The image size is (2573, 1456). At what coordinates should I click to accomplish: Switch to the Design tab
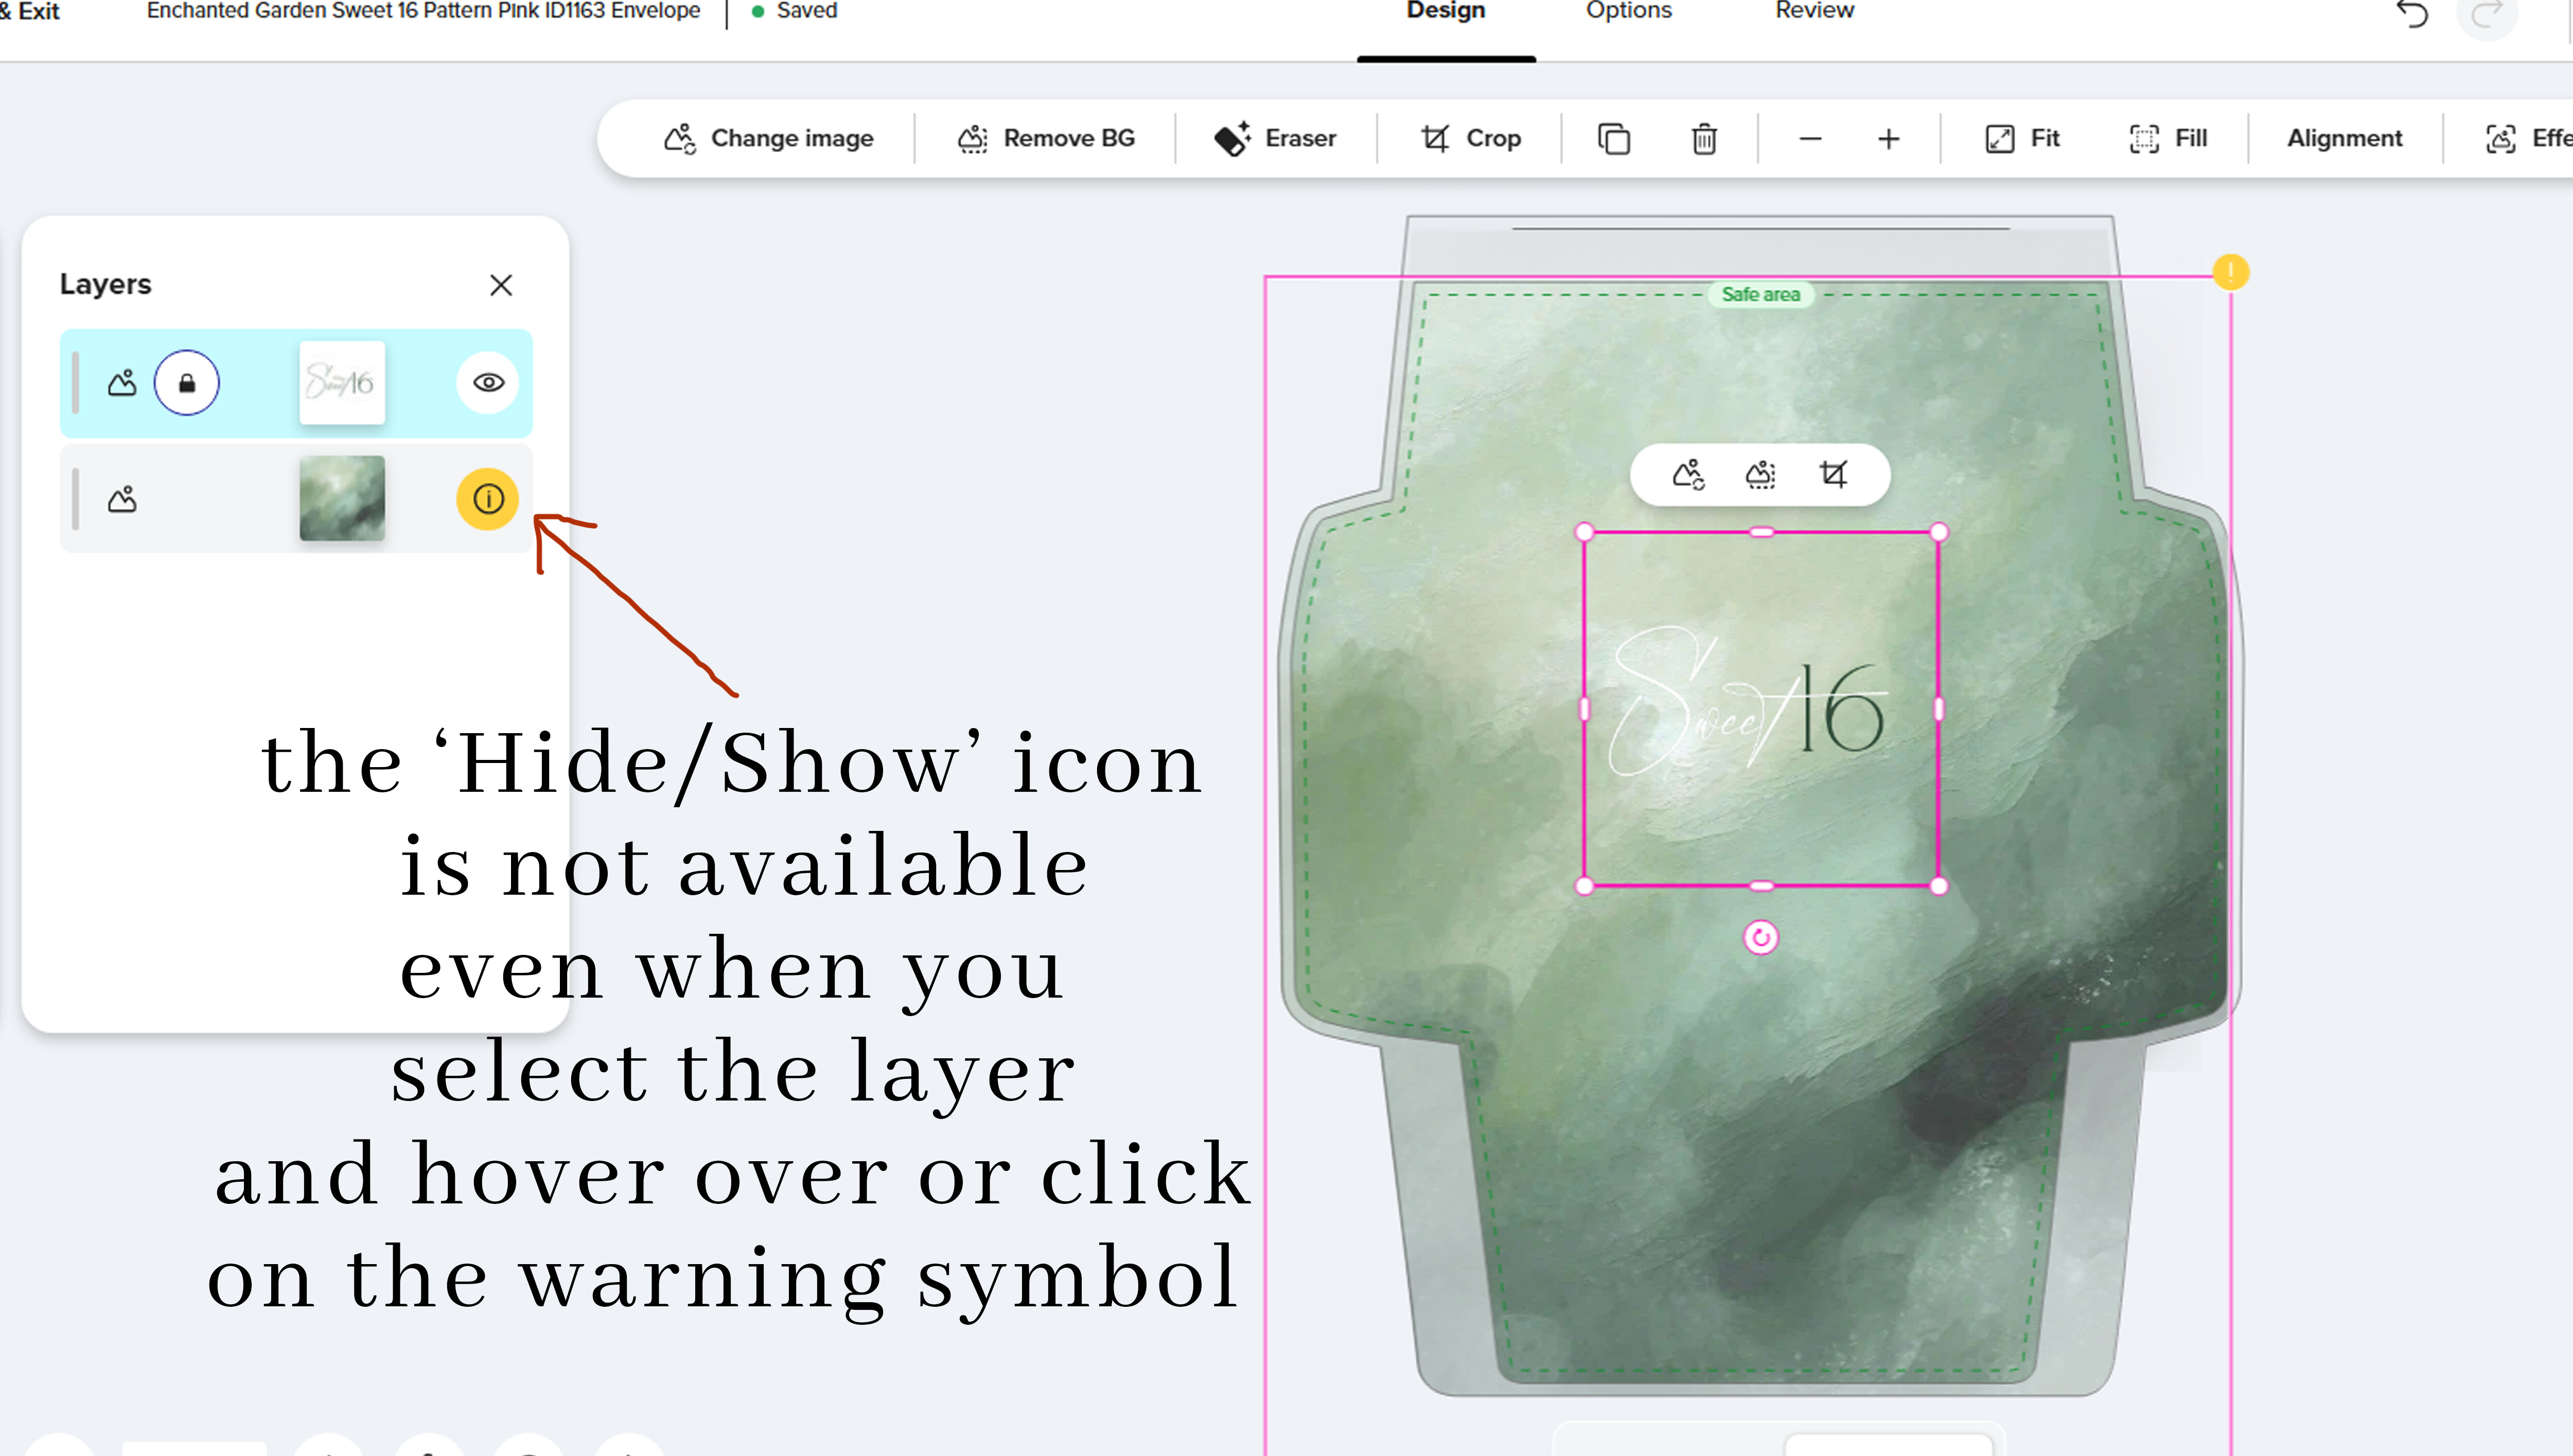coord(1445,12)
